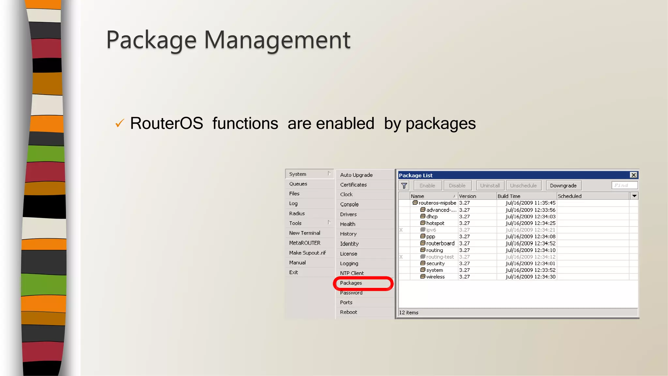Screen dimensions: 668x376
Task: Click the dhcp package icon
Action: 423,216
